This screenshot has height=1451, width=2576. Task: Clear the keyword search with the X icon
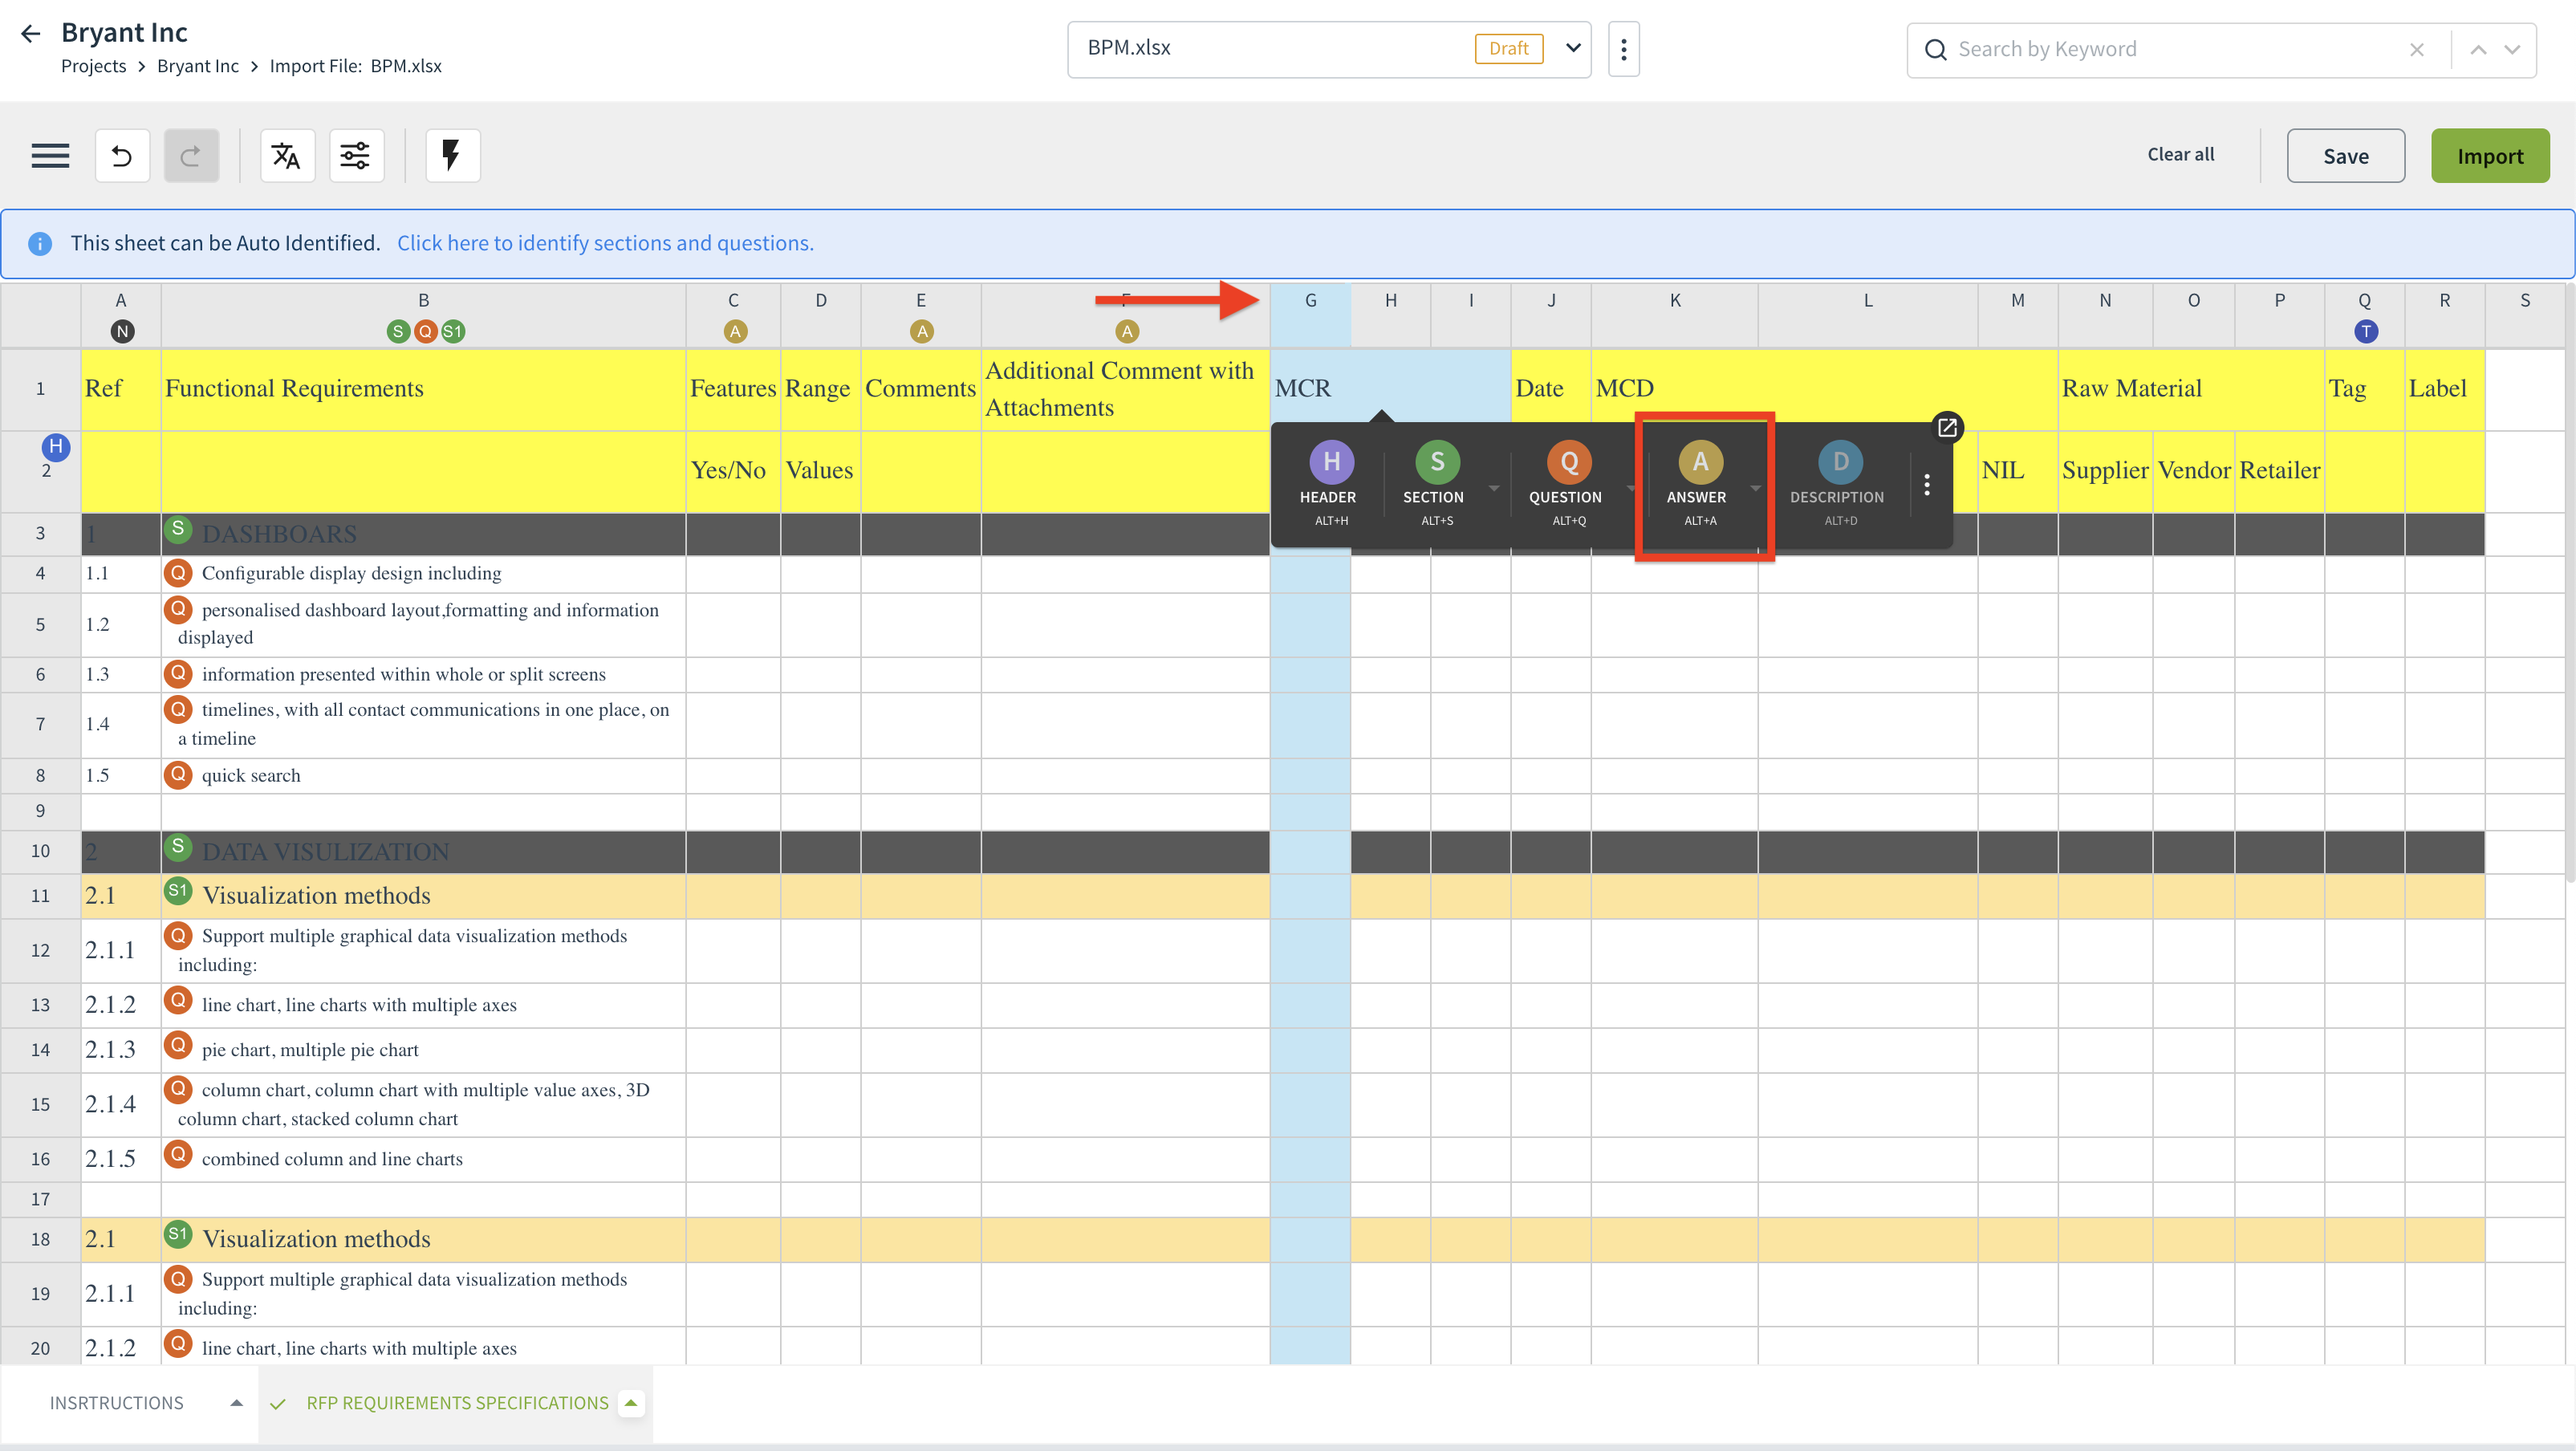[2417, 49]
